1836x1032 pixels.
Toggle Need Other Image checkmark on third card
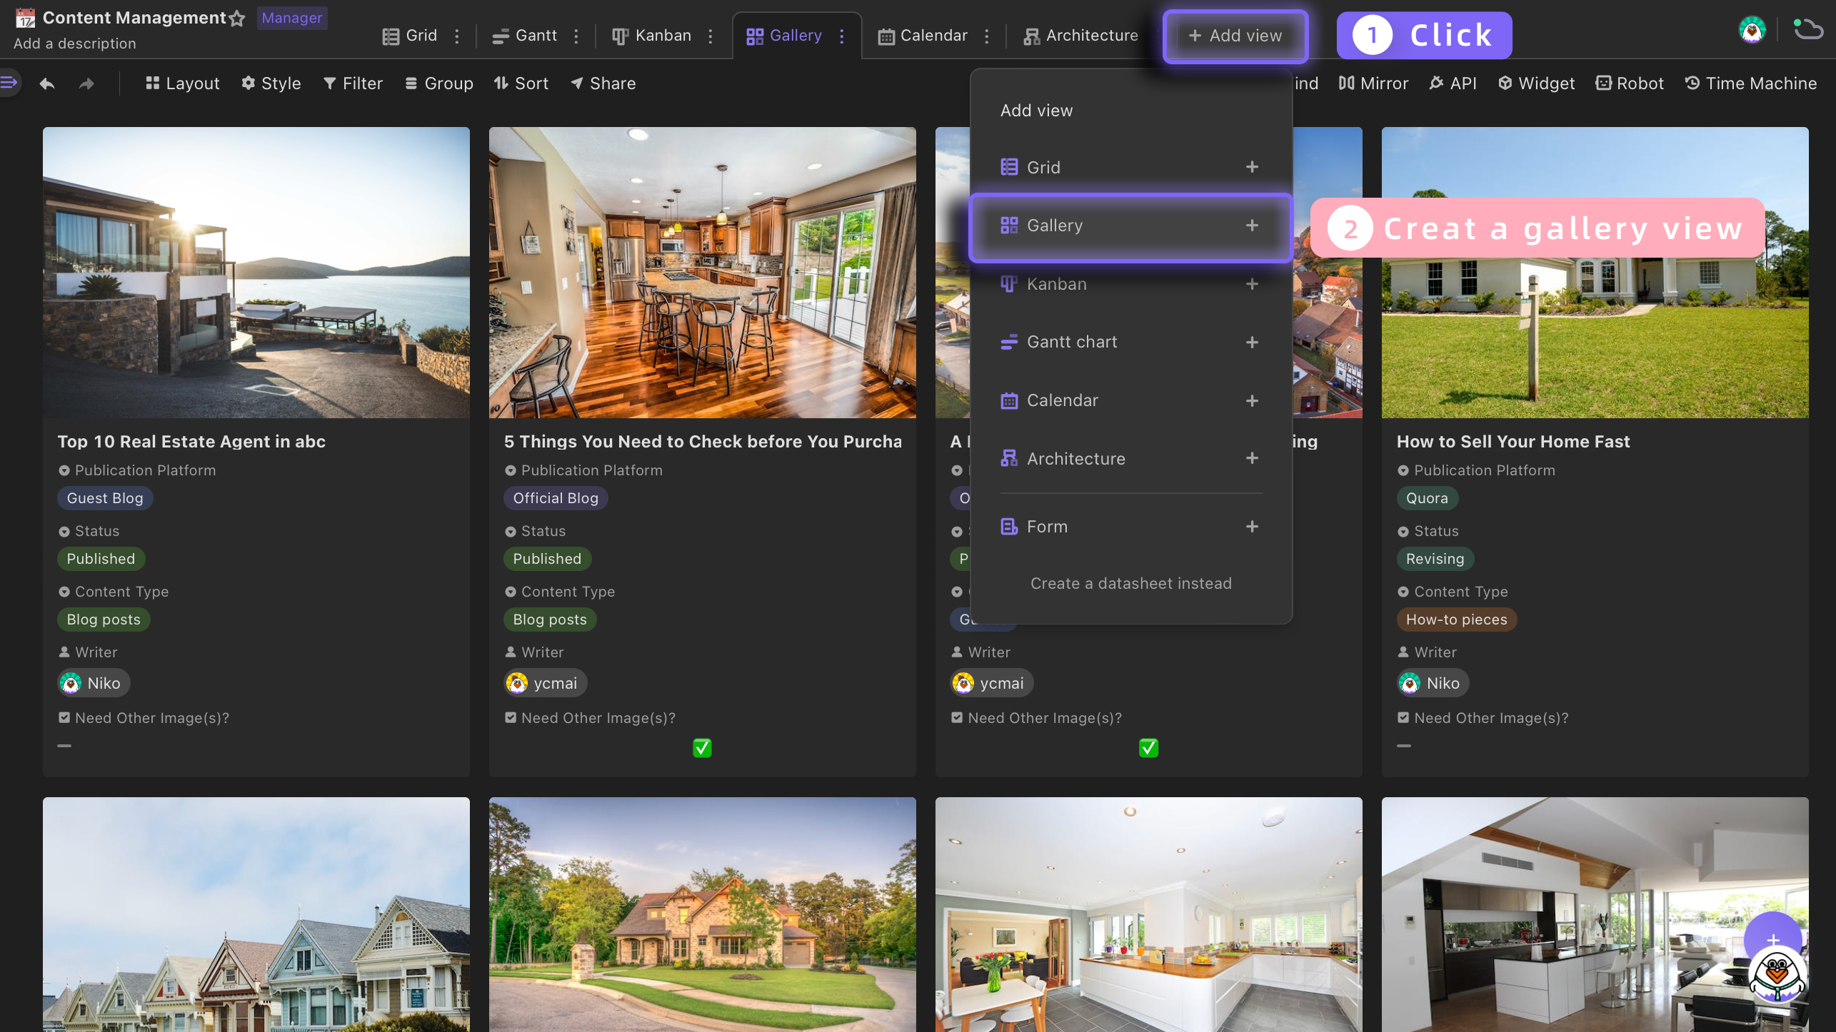(1148, 748)
